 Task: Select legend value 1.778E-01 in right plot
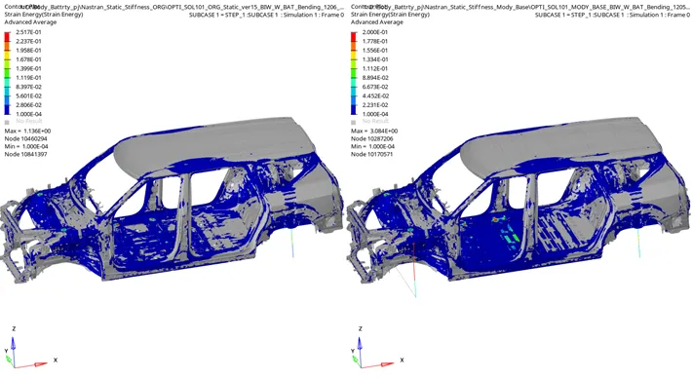375,42
